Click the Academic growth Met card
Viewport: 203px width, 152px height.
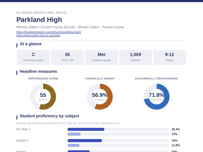pyautogui.click(x=101, y=58)
